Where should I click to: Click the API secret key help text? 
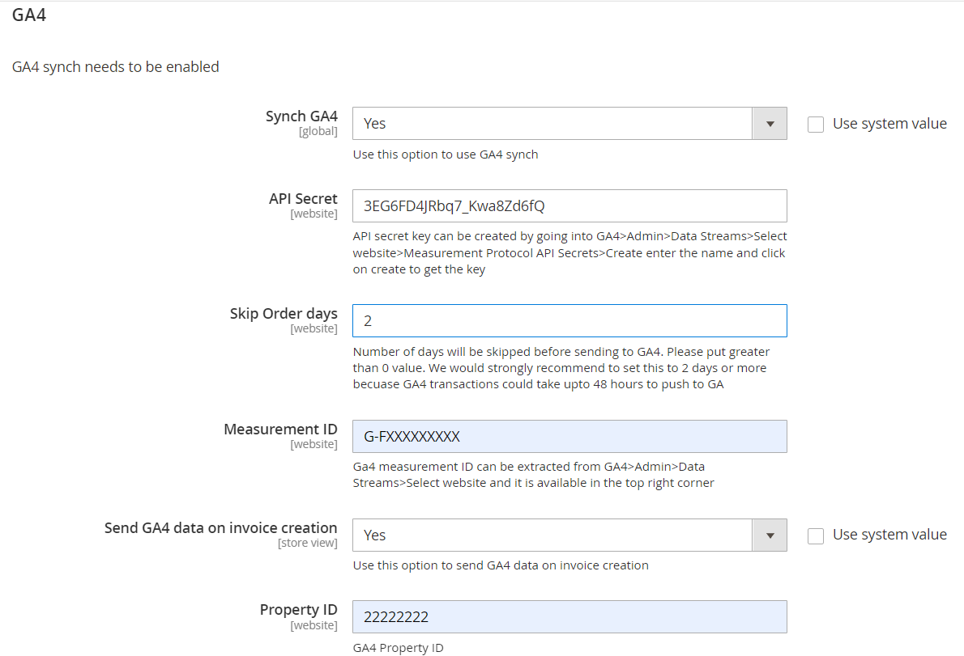click(569, 253)
